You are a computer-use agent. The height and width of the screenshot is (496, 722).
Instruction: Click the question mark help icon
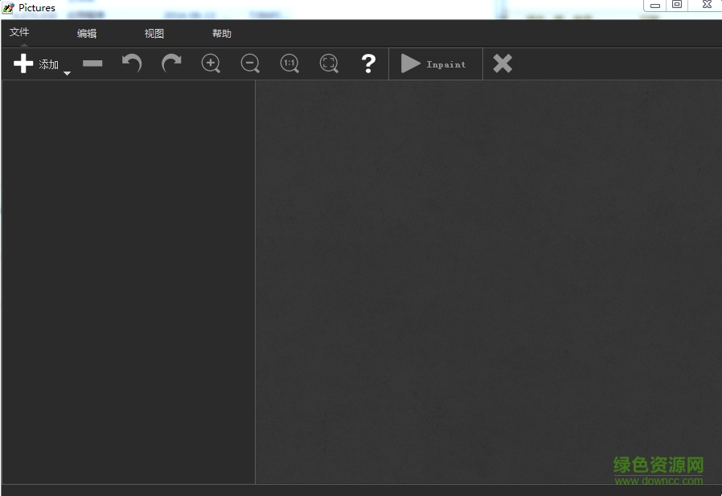point(368,64)
